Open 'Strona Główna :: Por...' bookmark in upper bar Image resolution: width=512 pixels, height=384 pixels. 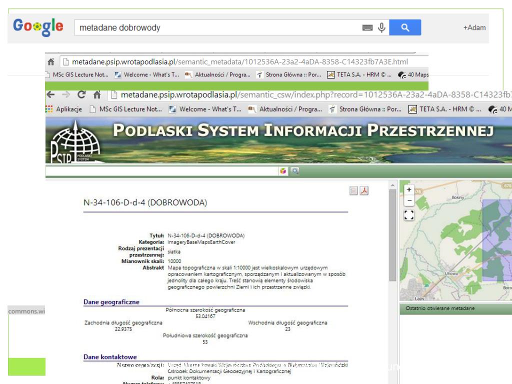point(288,75)
